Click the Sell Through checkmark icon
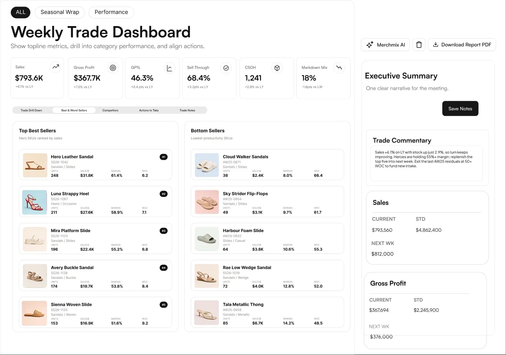 coord(226,68)
